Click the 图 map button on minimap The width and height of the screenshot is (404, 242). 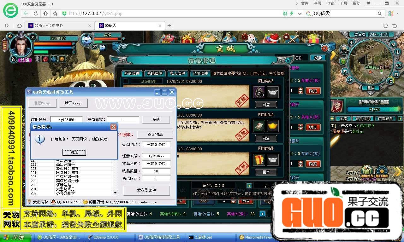coord(396,74)
